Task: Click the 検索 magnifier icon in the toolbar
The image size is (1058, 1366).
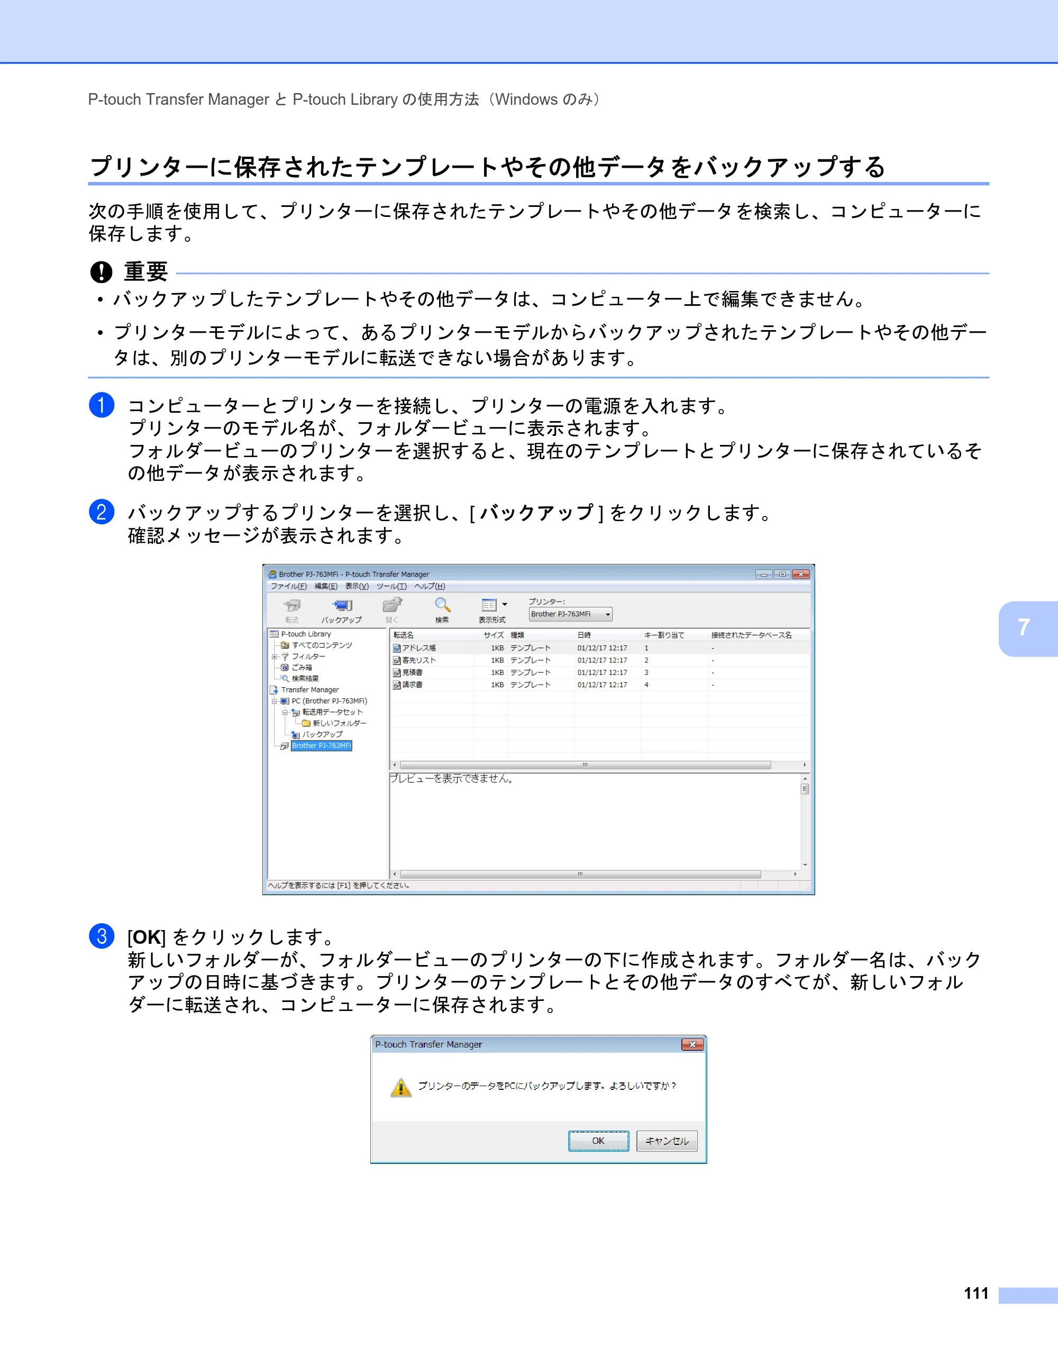Action: 443,605
